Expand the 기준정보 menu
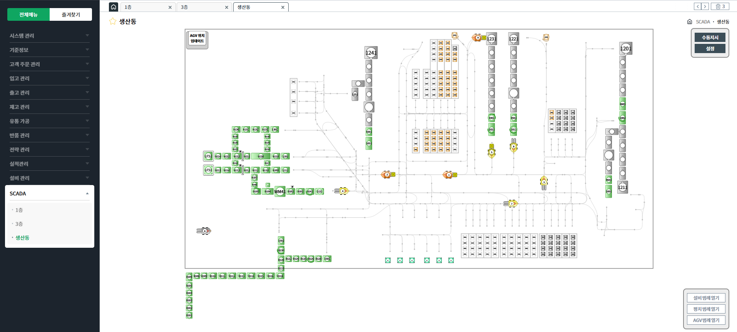The width and height of the screenshot is (737, 332). tap(50, 50)
